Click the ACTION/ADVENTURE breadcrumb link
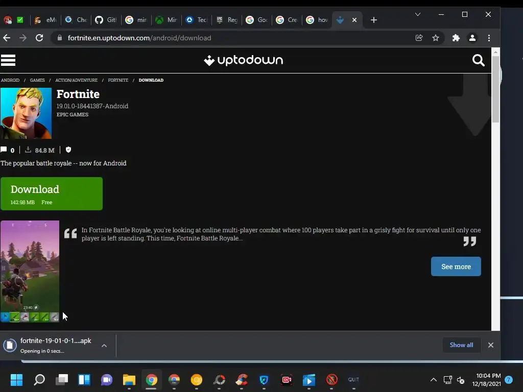This screenshot has width=523, height=392. [77, 80]
